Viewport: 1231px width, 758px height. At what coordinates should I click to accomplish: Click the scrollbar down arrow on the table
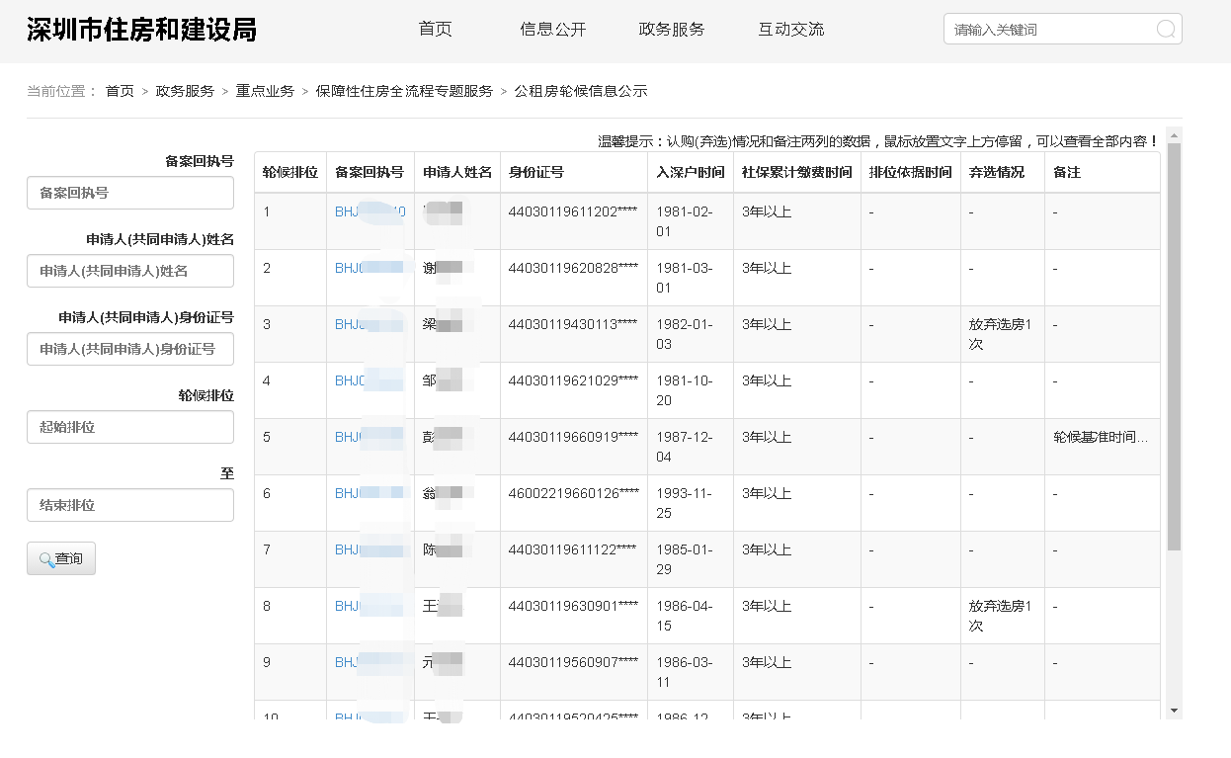click(x=1174, y=709)
